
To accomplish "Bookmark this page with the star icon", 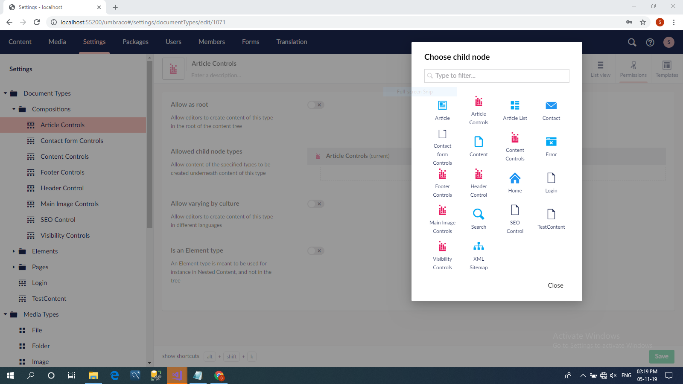I will click(x=643, y=22).
